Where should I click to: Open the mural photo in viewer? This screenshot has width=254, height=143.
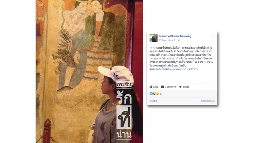click(x=89, y=71)
